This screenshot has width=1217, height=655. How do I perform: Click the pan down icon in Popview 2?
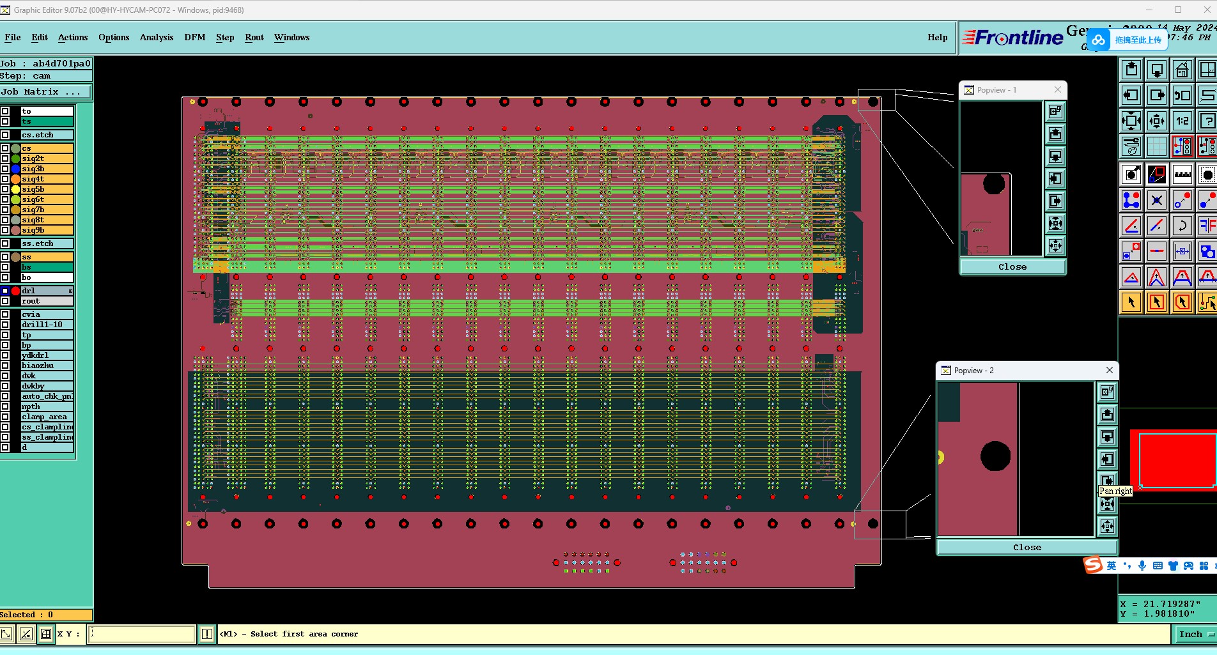(x=1107, y=437)
